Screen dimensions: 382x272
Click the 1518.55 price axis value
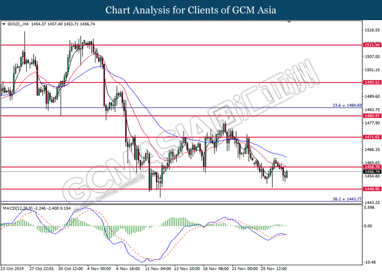point(372,30)
